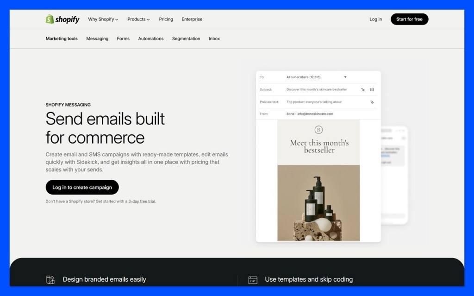The image size is (474, 296).
Task: Click the Use templates and skip coding icon
Action: (x=253, y=280)
